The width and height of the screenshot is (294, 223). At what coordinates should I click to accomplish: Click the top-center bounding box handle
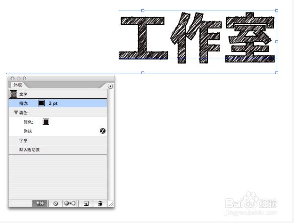[x=143, y=11]
